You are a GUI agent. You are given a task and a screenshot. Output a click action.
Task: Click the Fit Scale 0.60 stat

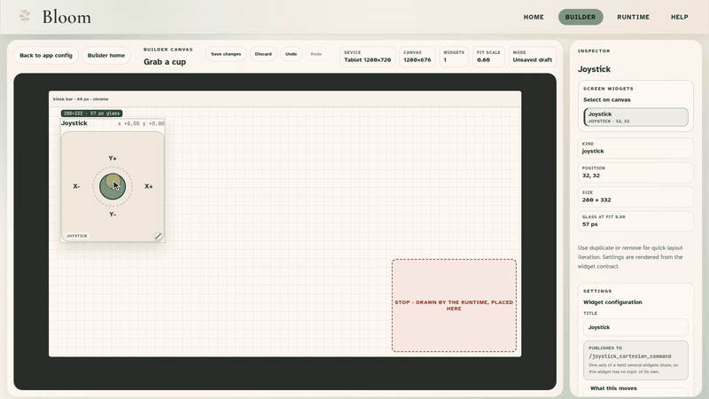[489, 57]
